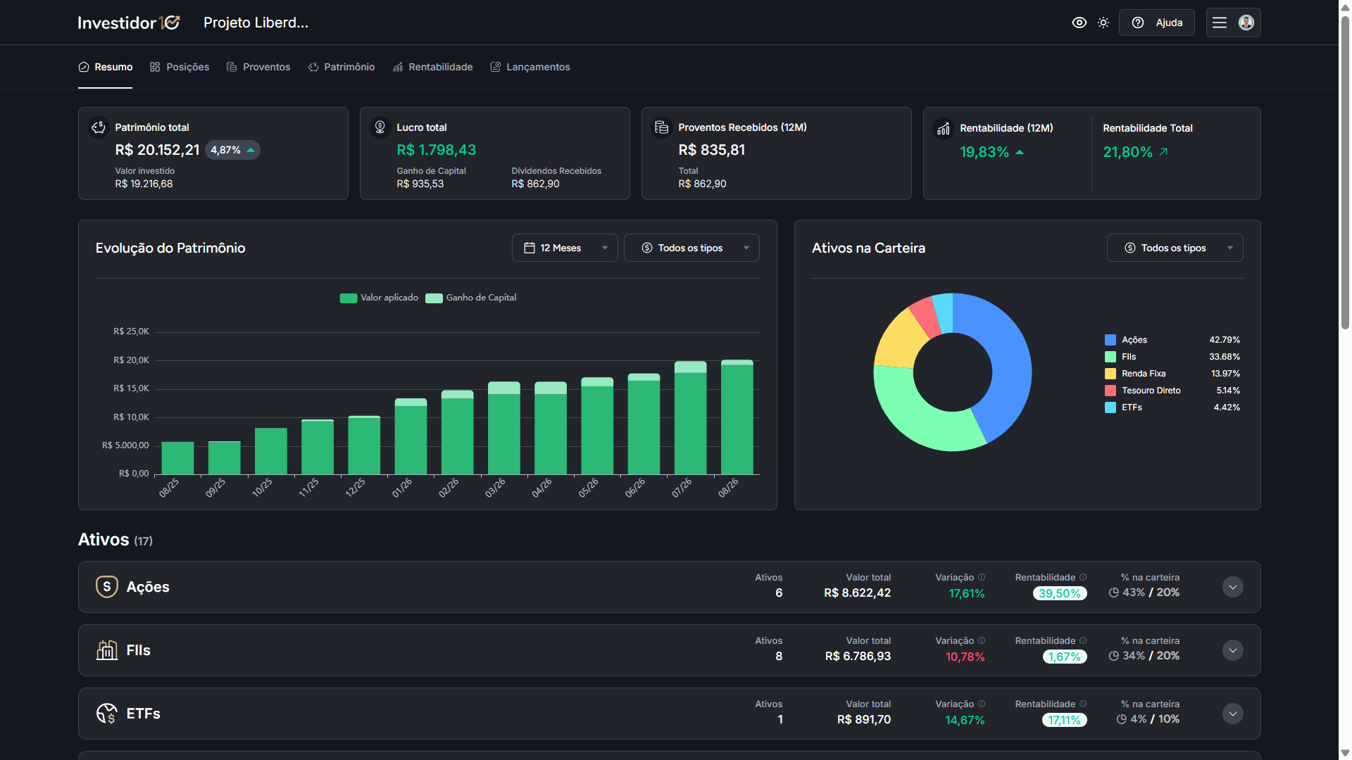
Task: Click the Patrimônio total piggy bank icon
Action: pos(99,127)
